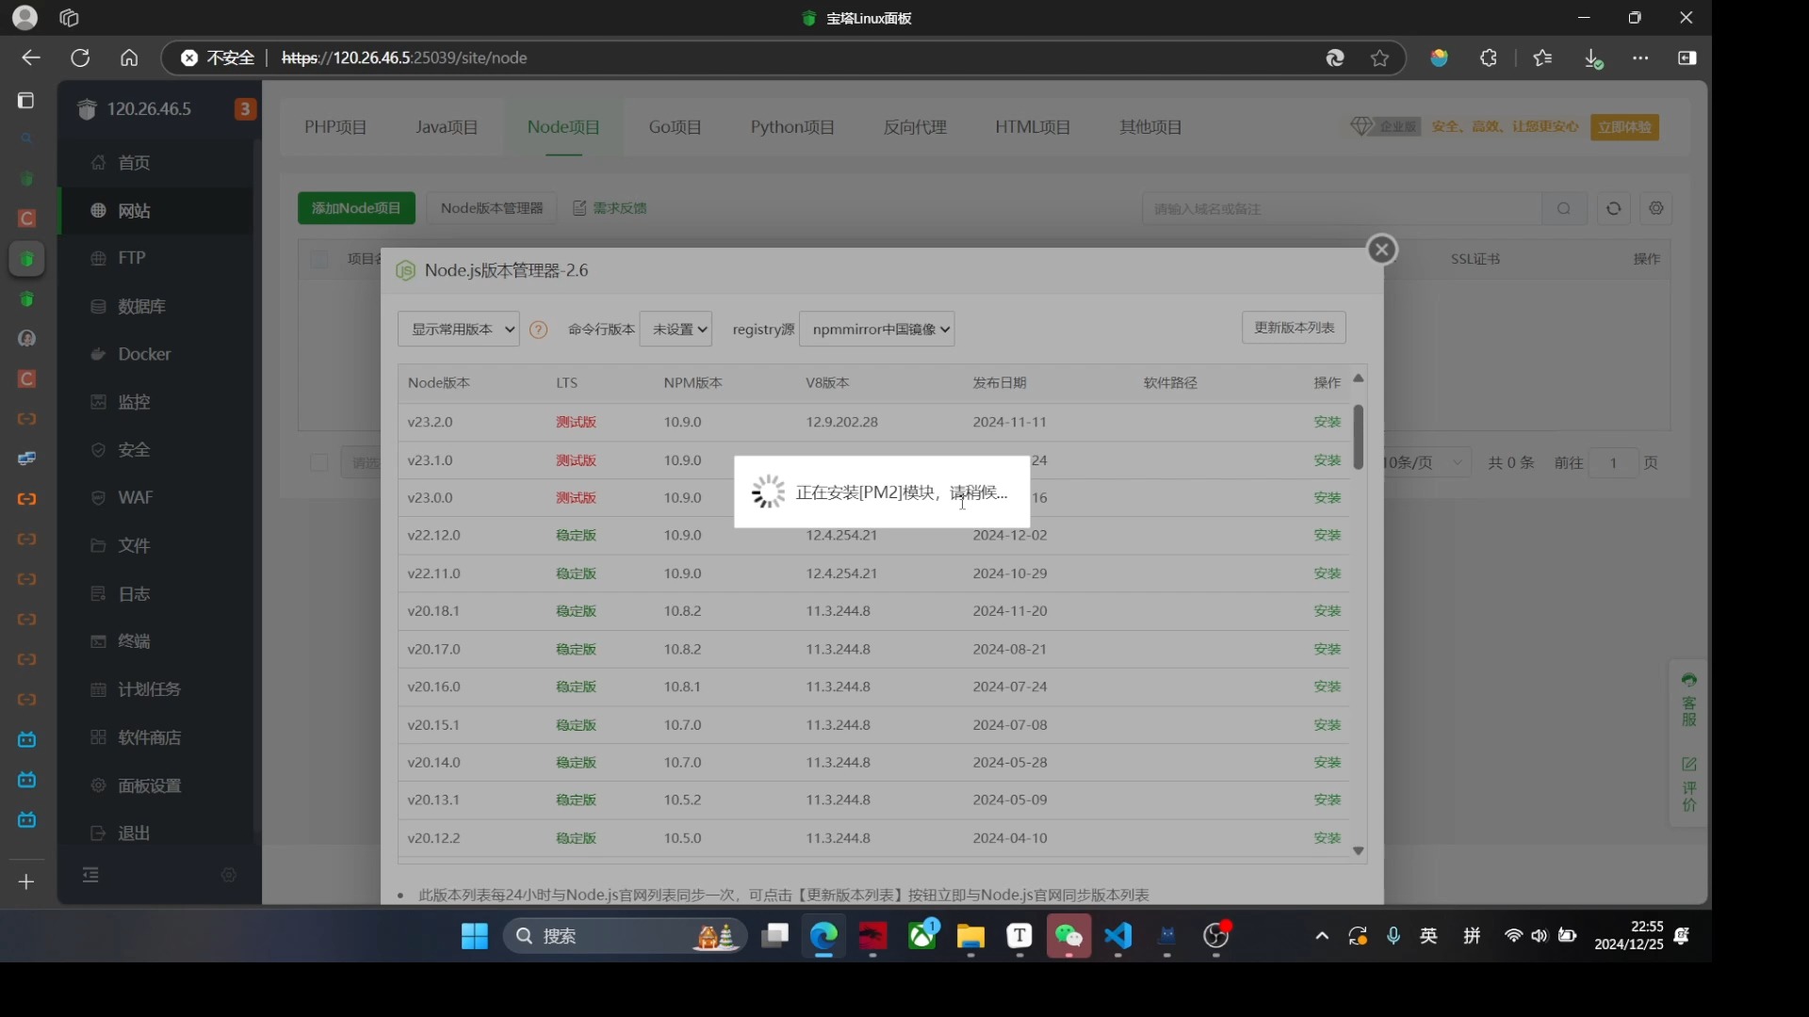This screenshot has height=1017, width=1809.
Task: Click the 更新版本列表 button
Action: [1293, 328]
